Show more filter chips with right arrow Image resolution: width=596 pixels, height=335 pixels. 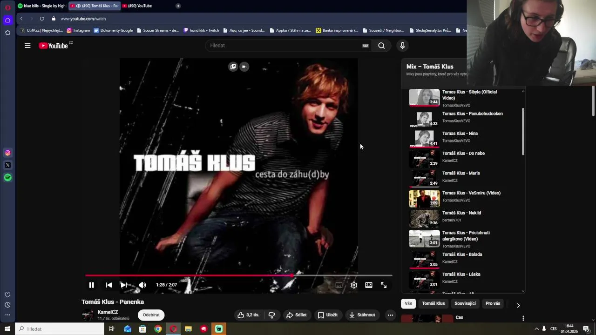click(518, 305)
